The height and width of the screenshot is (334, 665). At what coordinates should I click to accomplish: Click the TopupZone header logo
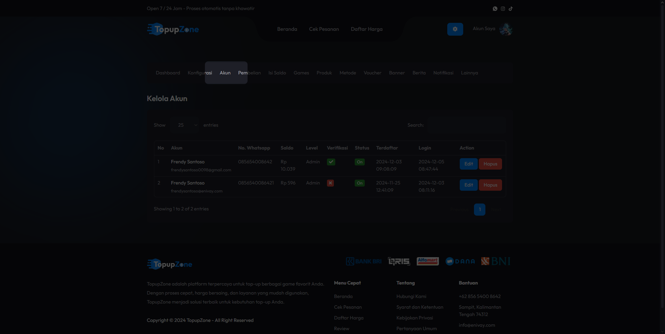click(173, 29)
